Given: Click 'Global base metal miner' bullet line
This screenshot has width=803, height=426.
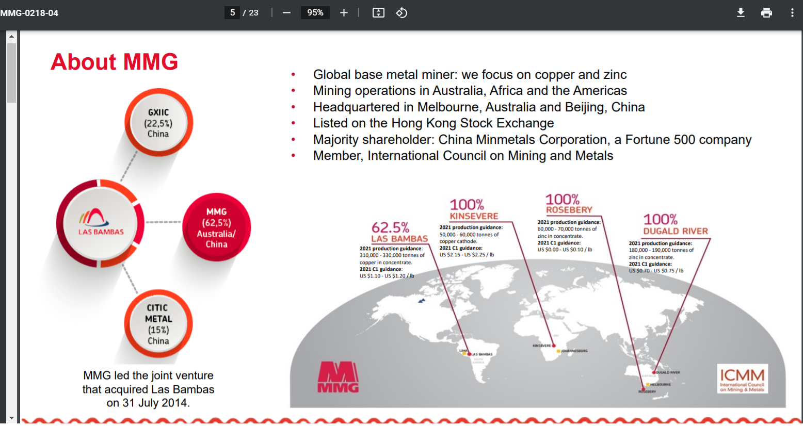Looking at the screenshot, I should [x=470, y=75].
